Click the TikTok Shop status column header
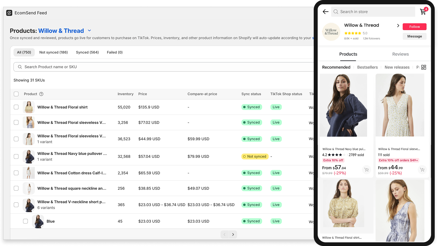 point(286,94)
